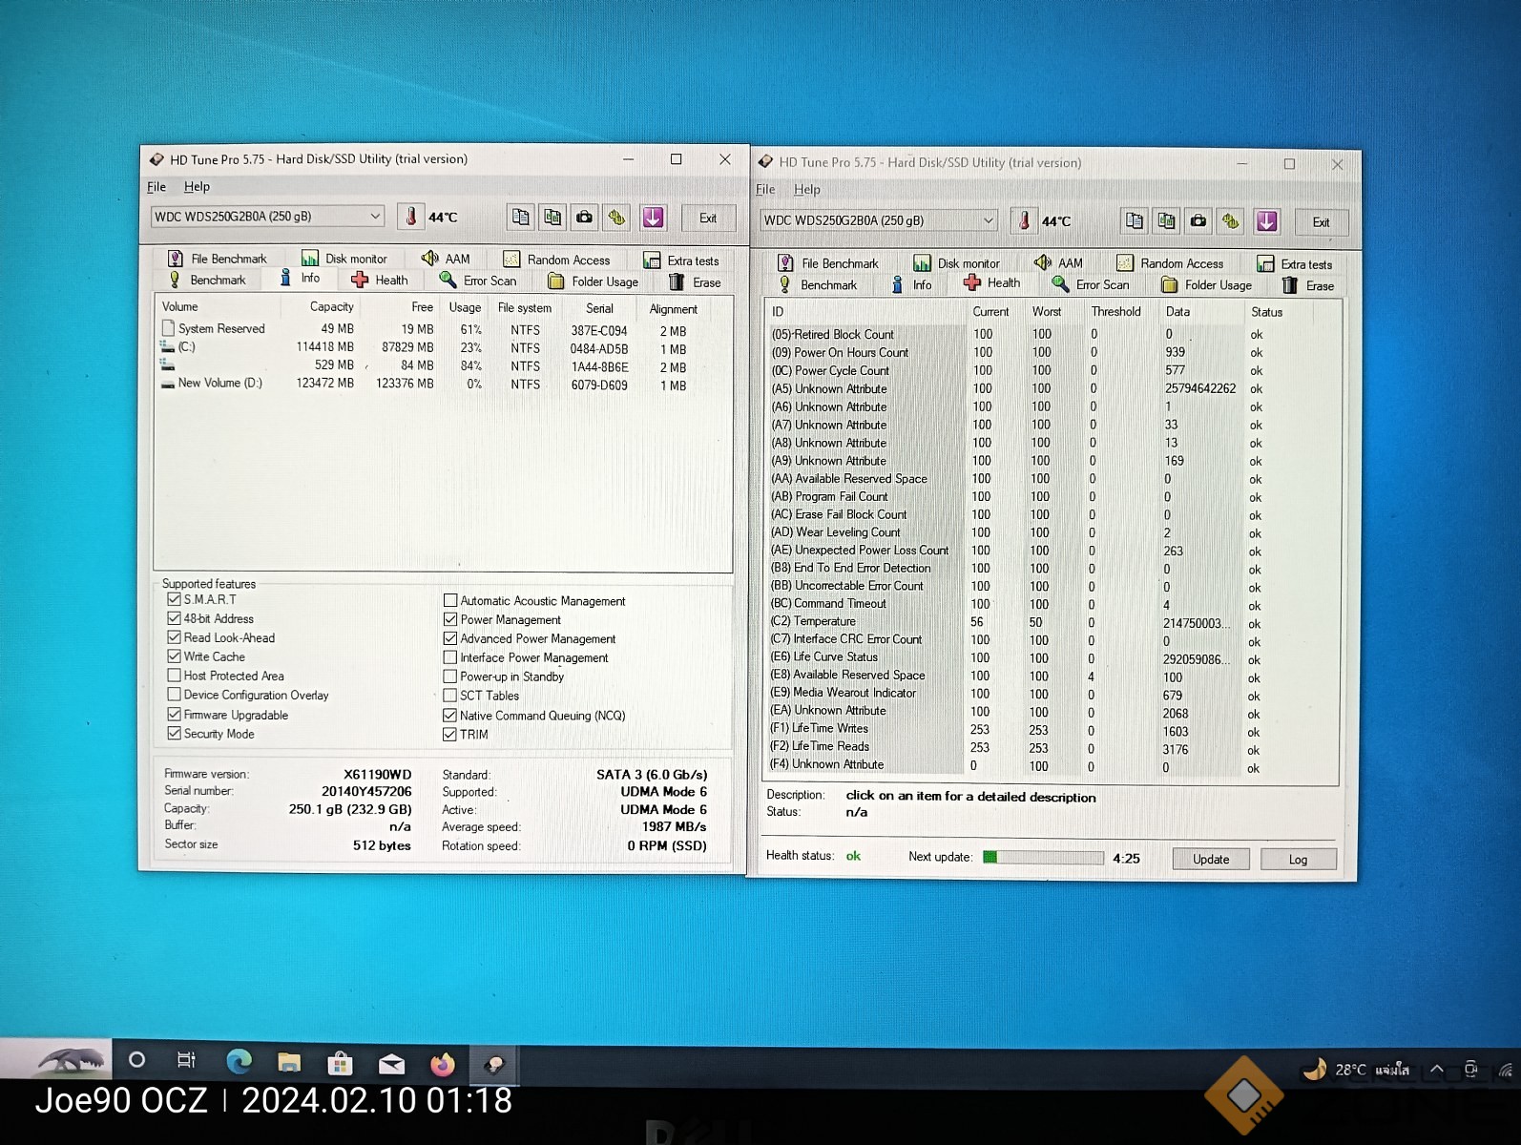Click copy info to clipboard icon in left window
Image resolution: width=1521 pixels, height=1145 pixels.
coord(520,217)
